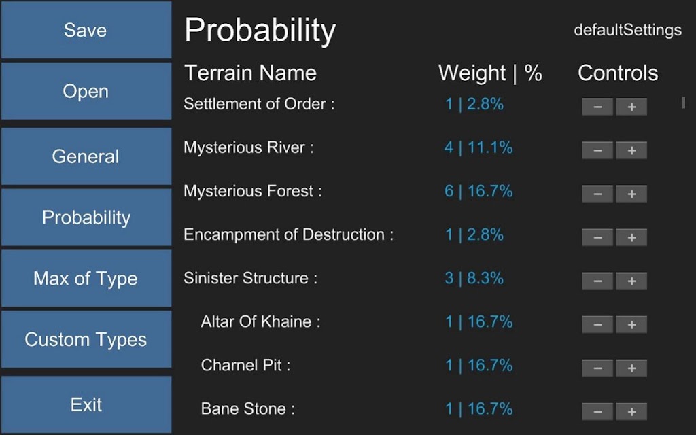Click the terrain list scrollbar handle

[x=684, y=103]
